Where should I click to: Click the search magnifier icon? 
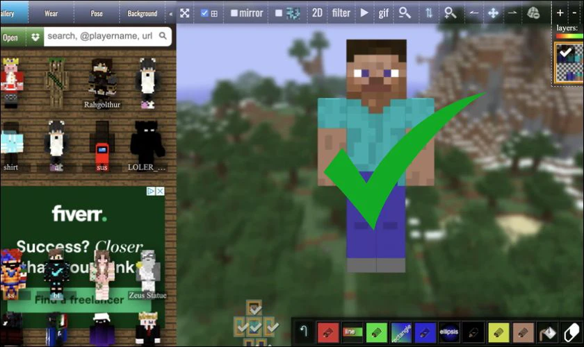(x=163, y=35)
